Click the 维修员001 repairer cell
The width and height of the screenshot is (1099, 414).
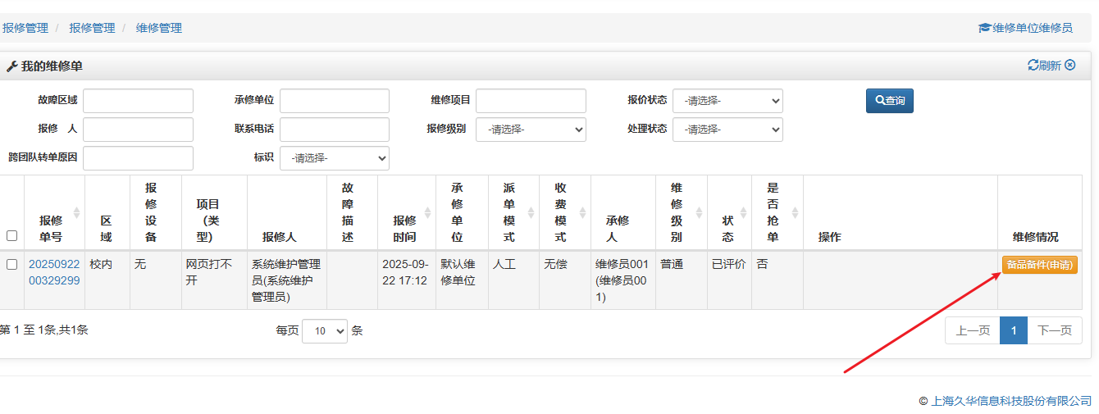pyautogui.click(x=622, y=280)
